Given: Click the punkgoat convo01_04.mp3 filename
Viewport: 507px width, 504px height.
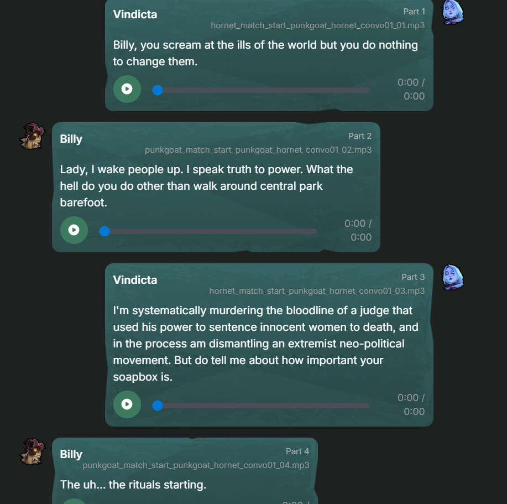Looking at the screenshot, I should pyautogui.click(x=196, y=465).
